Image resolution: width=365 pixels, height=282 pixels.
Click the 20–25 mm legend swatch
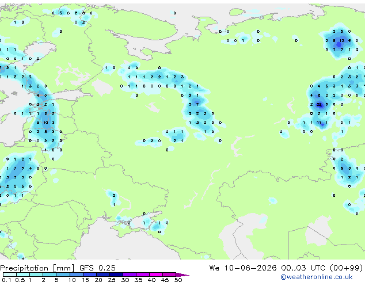[102, 275]
